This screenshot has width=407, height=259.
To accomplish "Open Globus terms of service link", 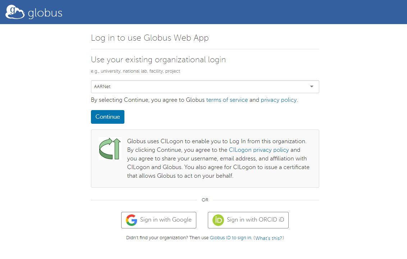I will coord(227,100).
